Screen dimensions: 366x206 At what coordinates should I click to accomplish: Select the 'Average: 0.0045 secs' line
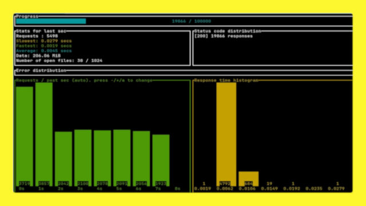pos(44,51)
